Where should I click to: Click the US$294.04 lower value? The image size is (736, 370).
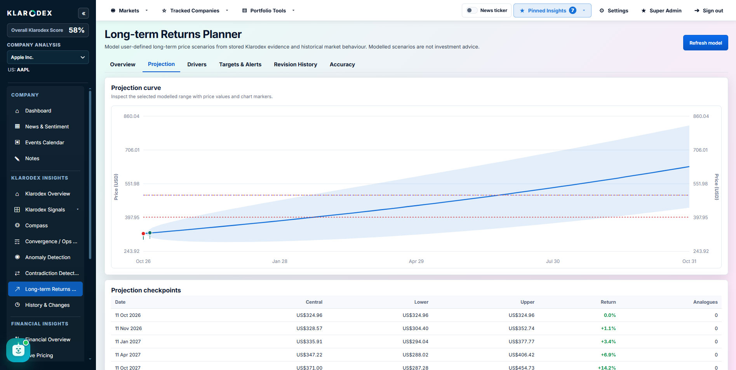[x=415, y=342]
